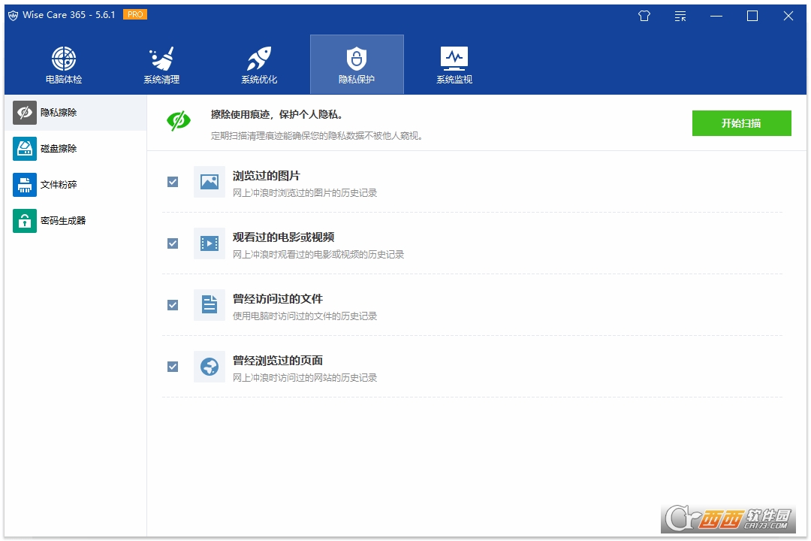Image resolution: width=811 pixels, height=541 pixels.
Task: Click the 曾经访问过的文件 document icon
Action: pyautogui.click(x=210, y=305)
